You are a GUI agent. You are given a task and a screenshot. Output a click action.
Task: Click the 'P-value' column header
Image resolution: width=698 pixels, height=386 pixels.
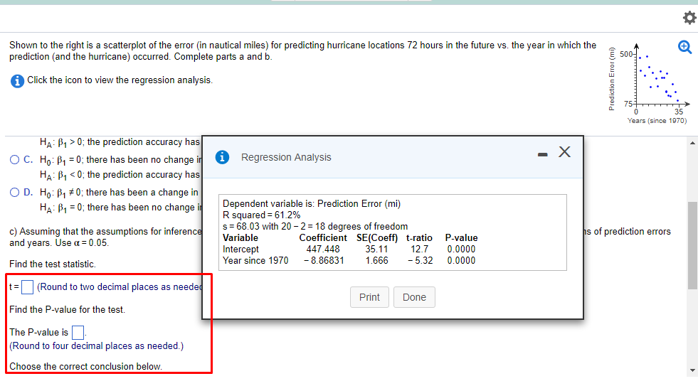point(461,238)
